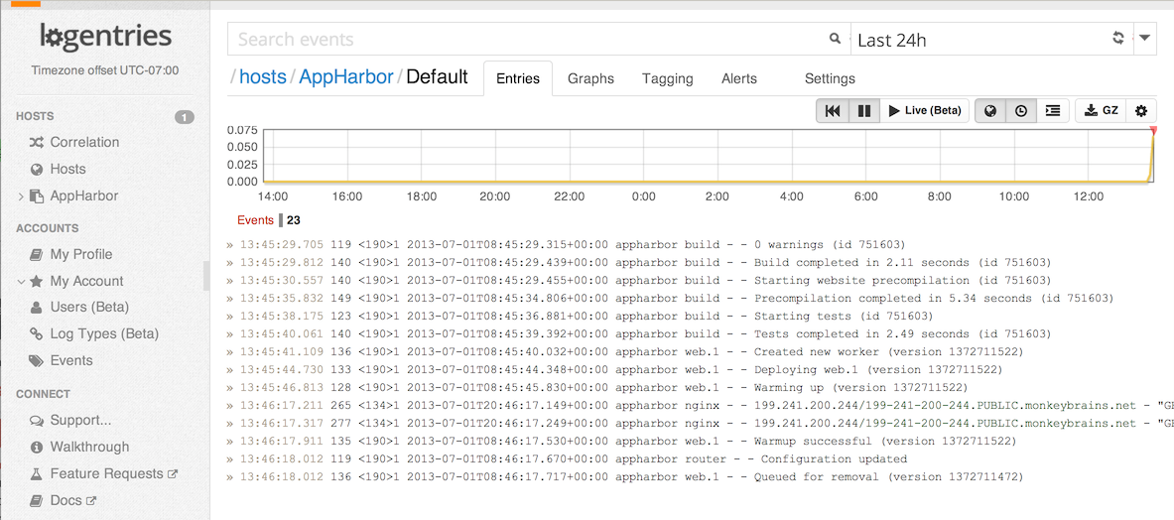
Task: Open the Logentries logo home link
Action: (105, 37)
